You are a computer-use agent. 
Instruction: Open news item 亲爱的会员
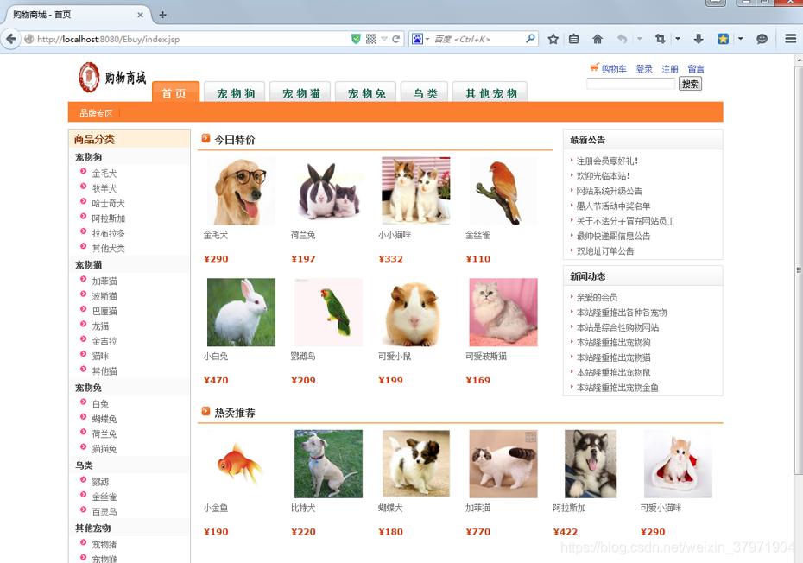tap(597, 297)
